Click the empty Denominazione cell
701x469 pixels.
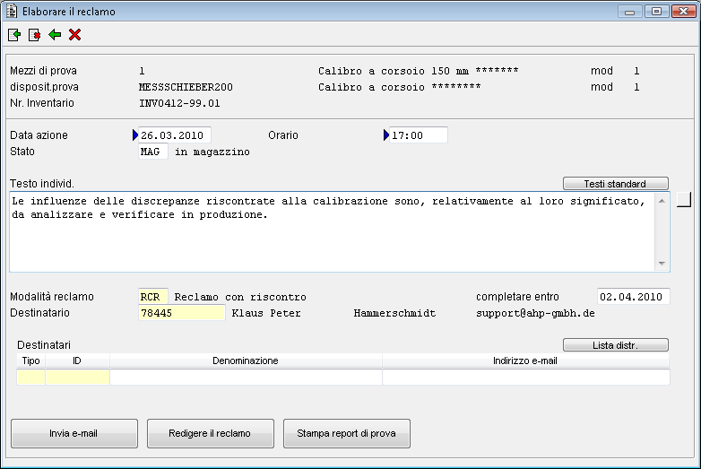click(246, 378)
